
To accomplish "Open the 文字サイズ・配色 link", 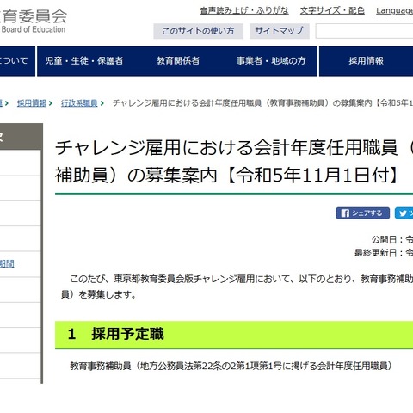I will pyautogui.click(x=332, y=11).
